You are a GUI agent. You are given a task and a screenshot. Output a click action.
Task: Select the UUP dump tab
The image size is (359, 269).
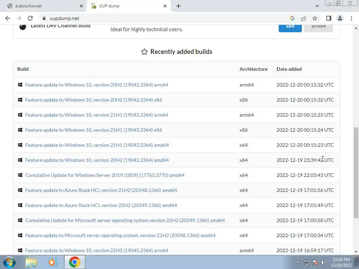(x=129, y=6)
